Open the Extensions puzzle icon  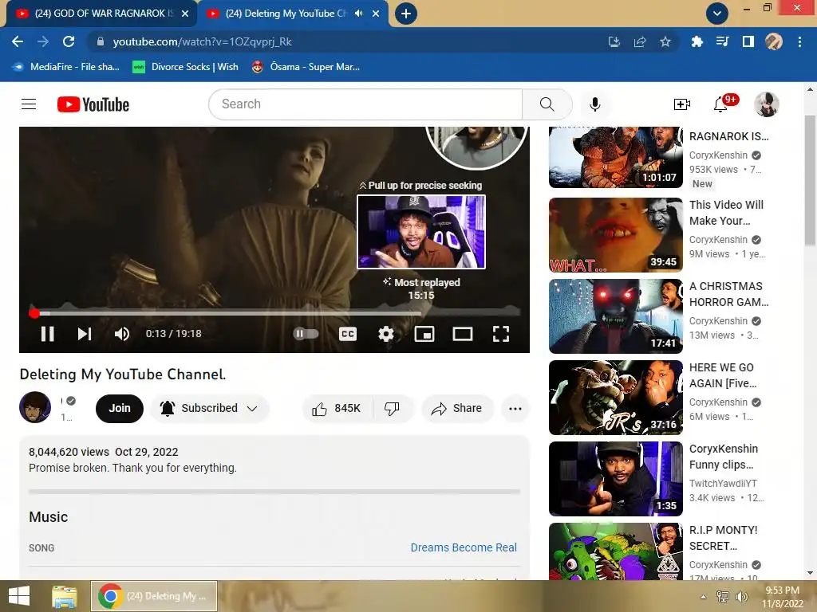point(697,41)
